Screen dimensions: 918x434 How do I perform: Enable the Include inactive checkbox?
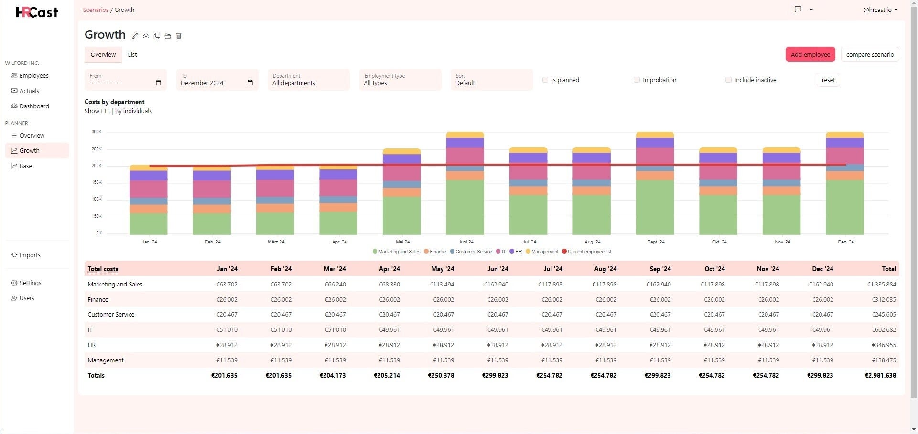(728, 80)
